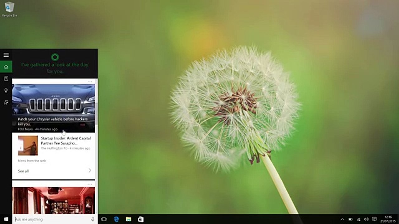The image size is (399, 224).
Task: Launch Microsoft Edge from the taskbar
Action: point(116,219)
